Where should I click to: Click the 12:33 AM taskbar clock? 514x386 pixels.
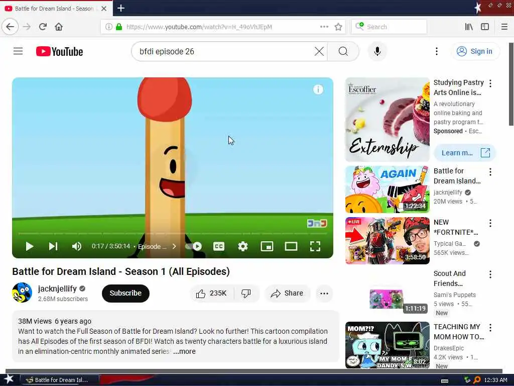click(495, 380)
